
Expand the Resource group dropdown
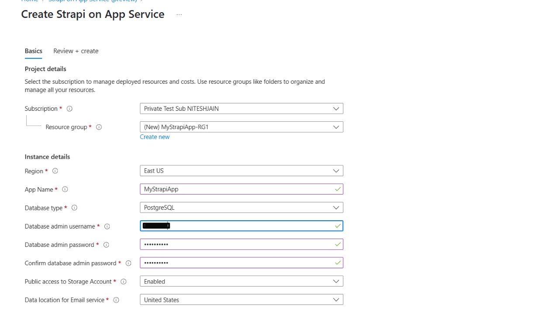pos(241,127)
